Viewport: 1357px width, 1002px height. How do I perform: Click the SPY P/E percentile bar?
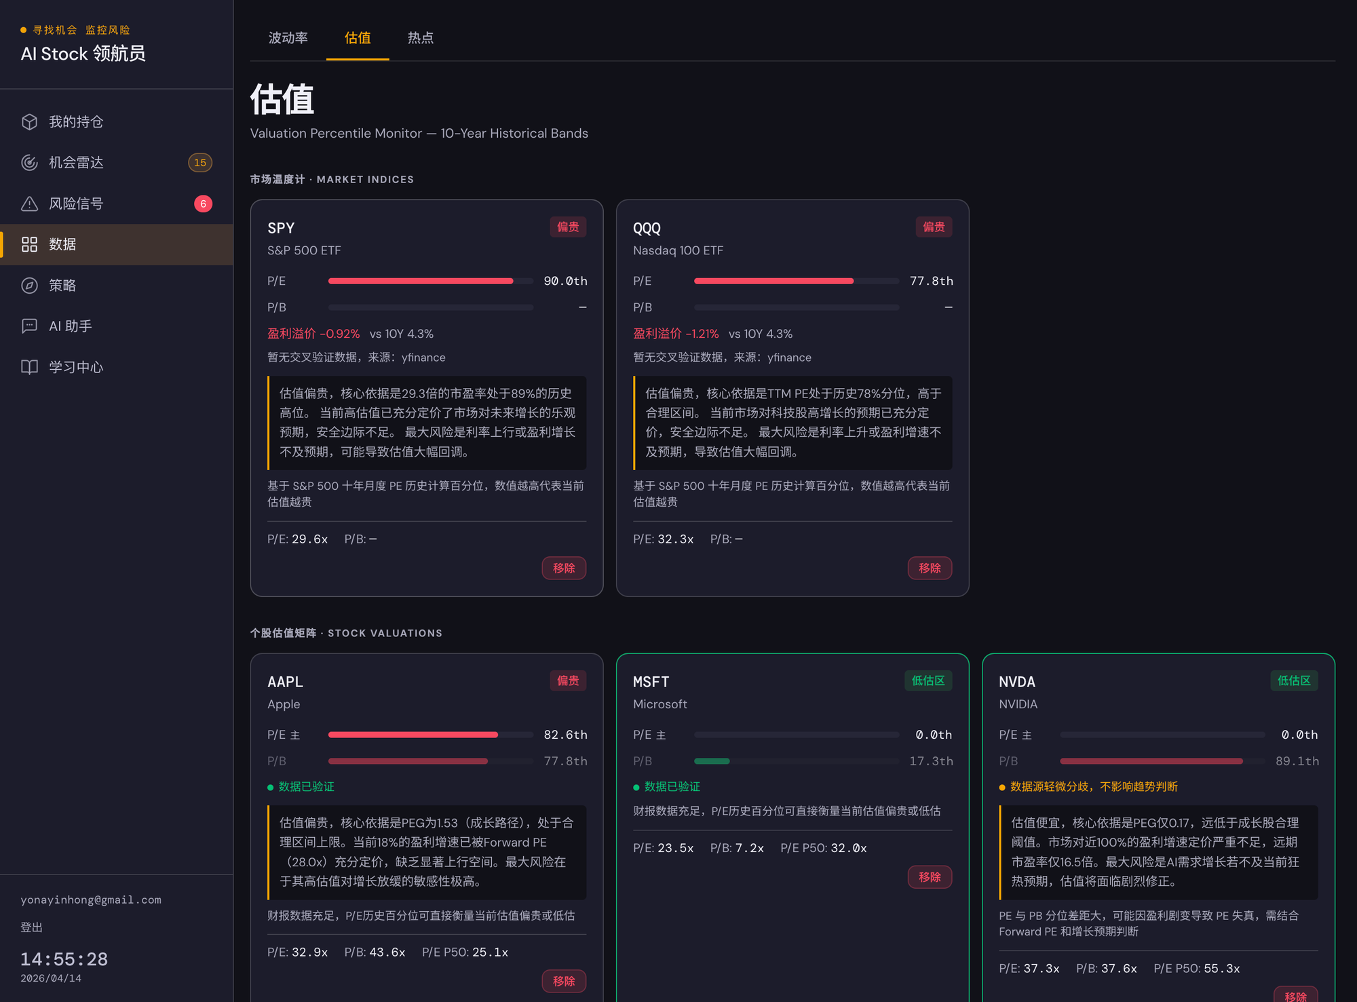coord(430,280)
